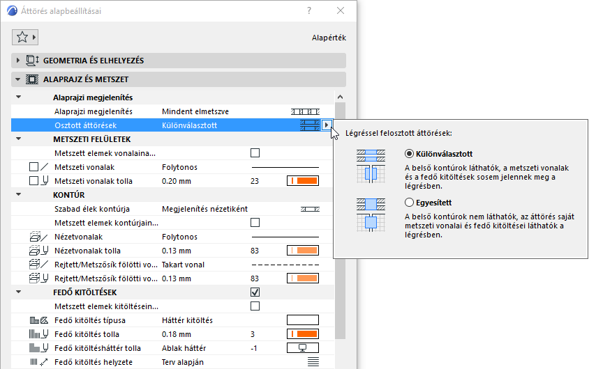Click the Nézetvonalak tolla pen icon
This screenshot has width=589, height=369.
coord(38,251)
